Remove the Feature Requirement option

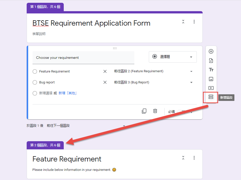point(105,71)
